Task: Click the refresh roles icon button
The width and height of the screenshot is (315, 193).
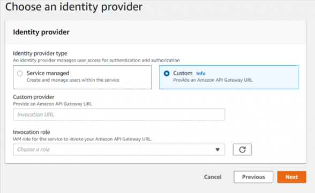Action: click(x=242, y=150)
